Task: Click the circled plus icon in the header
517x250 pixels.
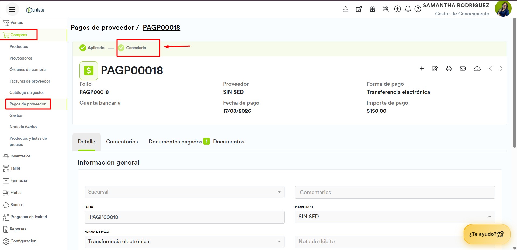Action: click(397, 9)
